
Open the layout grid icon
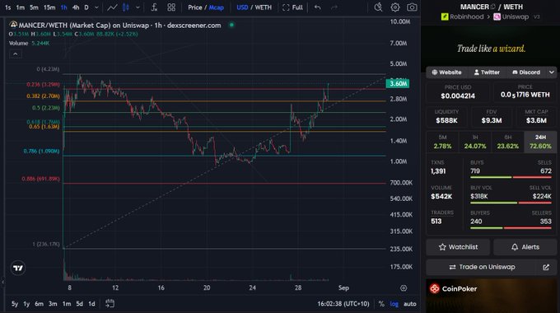171,7
